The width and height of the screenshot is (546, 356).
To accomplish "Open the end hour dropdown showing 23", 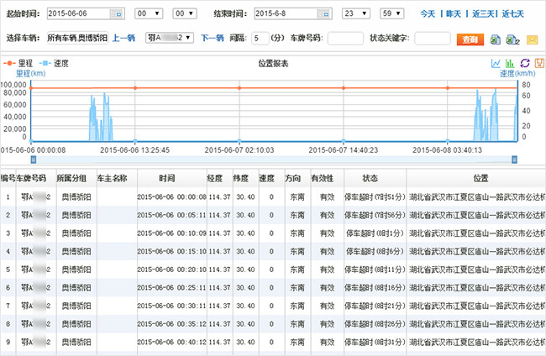I will [356, 13].
